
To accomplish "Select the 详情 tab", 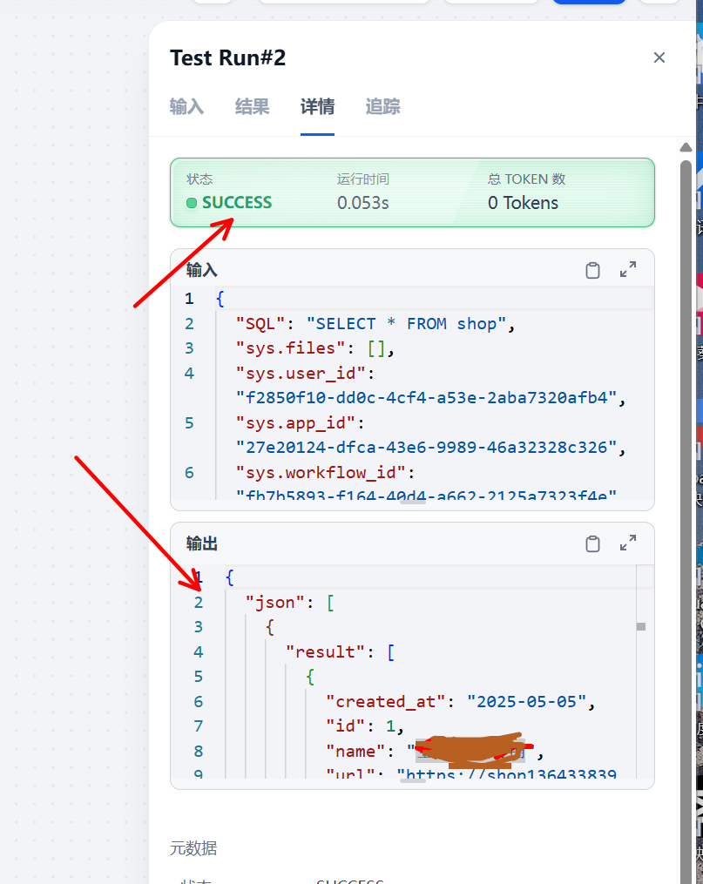I will [317, 107].
